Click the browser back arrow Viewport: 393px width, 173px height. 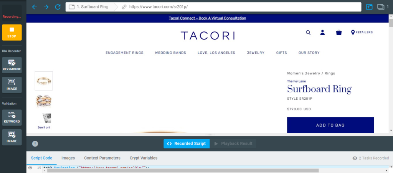click(34, 7)
